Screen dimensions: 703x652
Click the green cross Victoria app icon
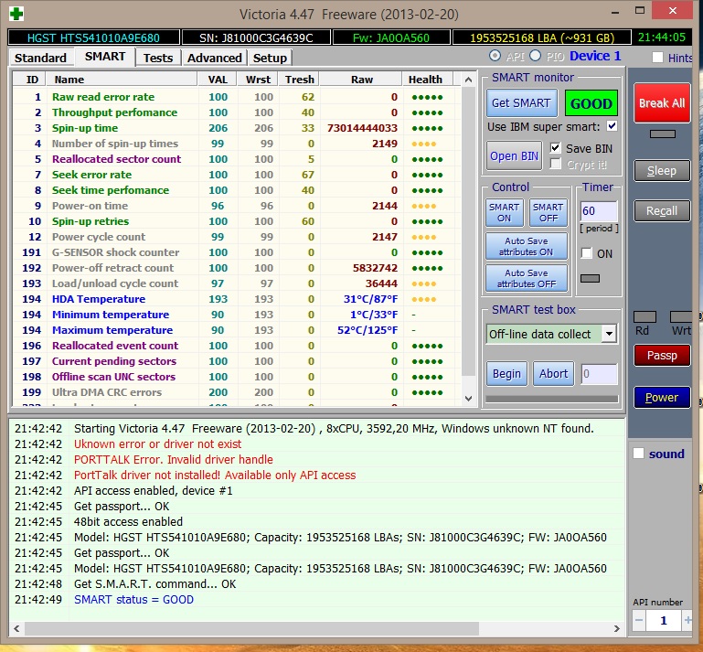[x=16, y=14]
